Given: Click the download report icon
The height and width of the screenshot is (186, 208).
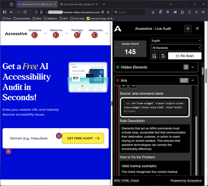Looking at the screenshot, I should [x=154, y=56].
